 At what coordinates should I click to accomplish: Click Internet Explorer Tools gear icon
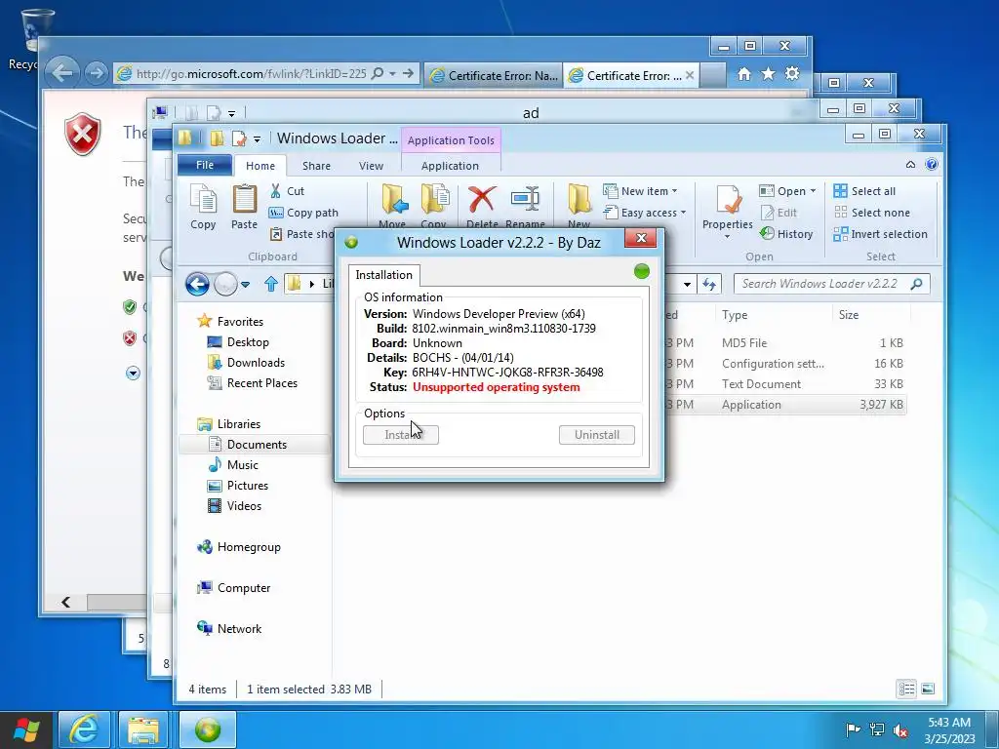(x=792, y=74)
